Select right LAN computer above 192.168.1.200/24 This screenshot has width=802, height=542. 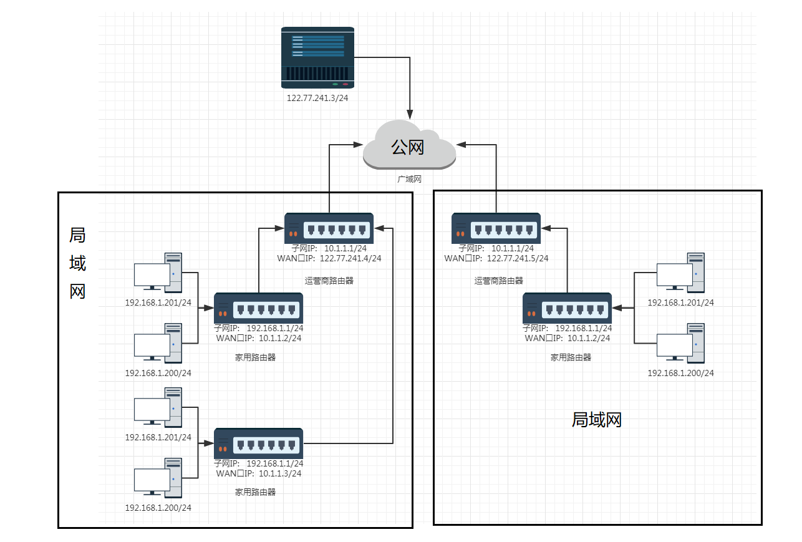tap(680, 342)
